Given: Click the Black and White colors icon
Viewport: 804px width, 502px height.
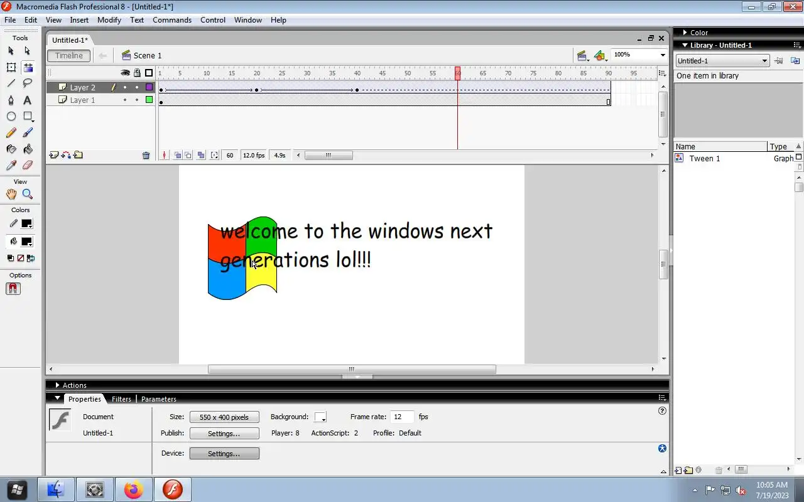Looking at the screenshot, I should pos(10,258).
